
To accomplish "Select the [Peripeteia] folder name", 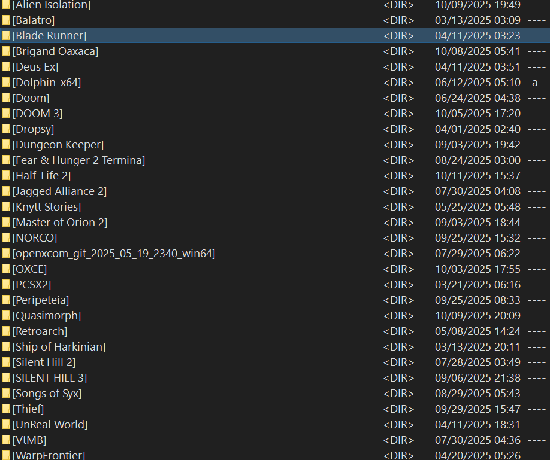I will tap(41, 300).
